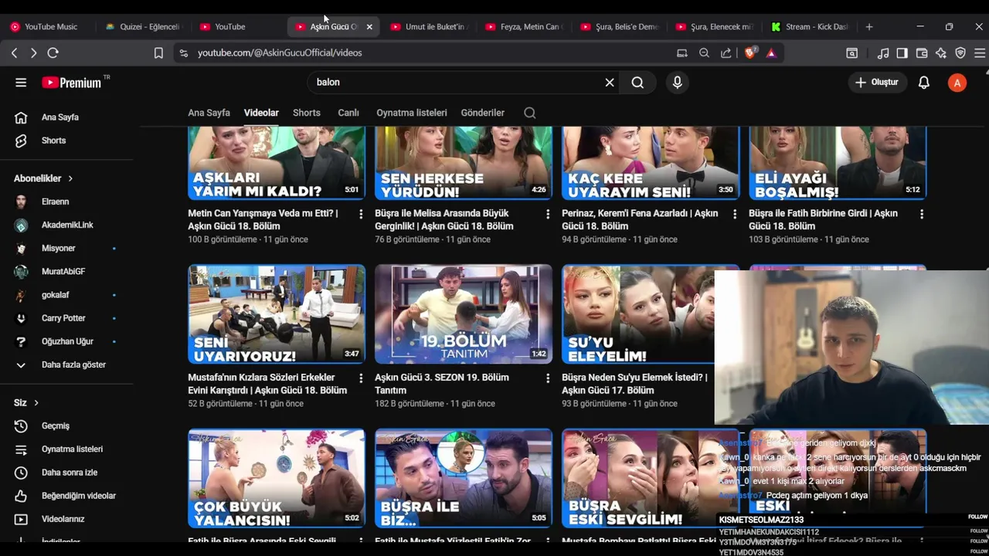Switch to the Ana Sayfa channel tab
The image size is (989, 556).
(x=209, y=113)
